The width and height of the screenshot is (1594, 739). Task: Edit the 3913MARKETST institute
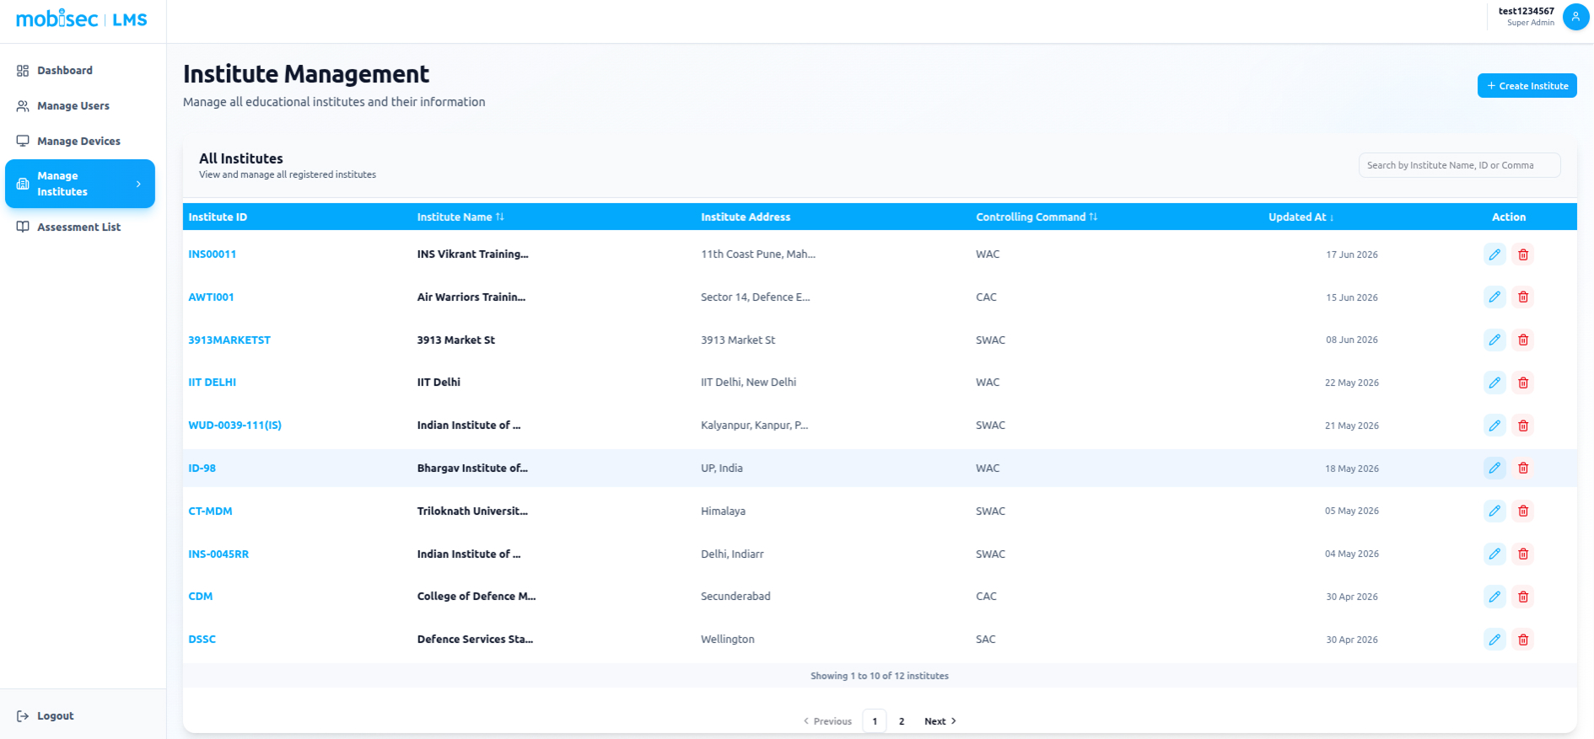[x=1494, y=340]
